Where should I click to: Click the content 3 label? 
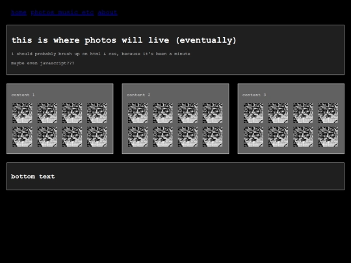254,95
